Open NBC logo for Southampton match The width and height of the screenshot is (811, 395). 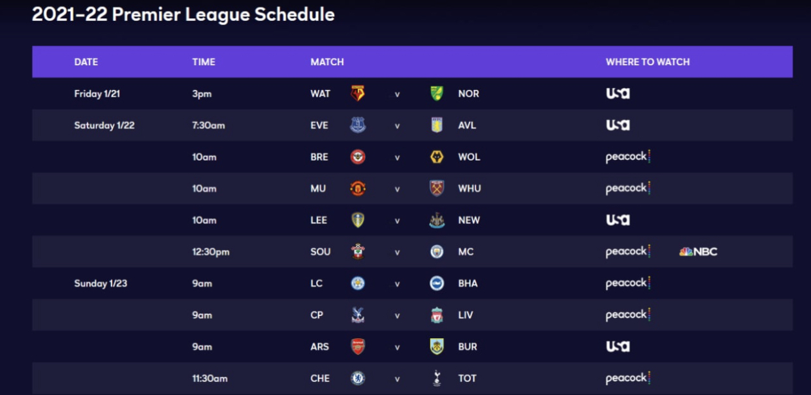point(698,252)
